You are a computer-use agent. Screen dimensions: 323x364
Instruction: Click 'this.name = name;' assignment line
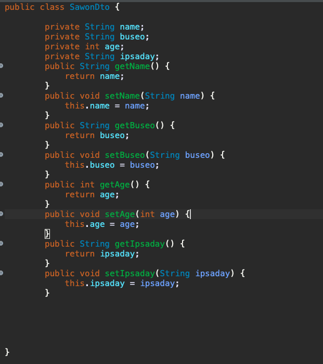tap(107, 106)
